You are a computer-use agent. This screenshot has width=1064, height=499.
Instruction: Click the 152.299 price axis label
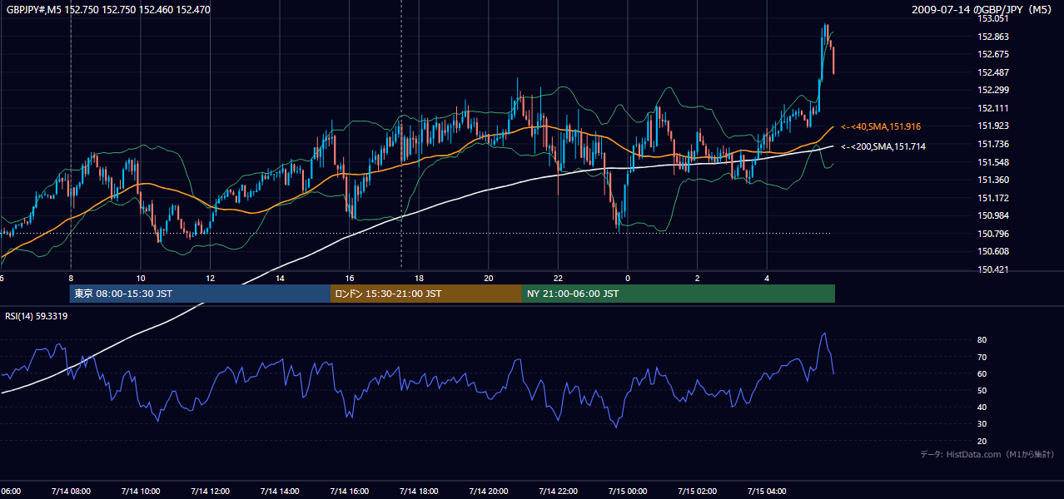993,90
